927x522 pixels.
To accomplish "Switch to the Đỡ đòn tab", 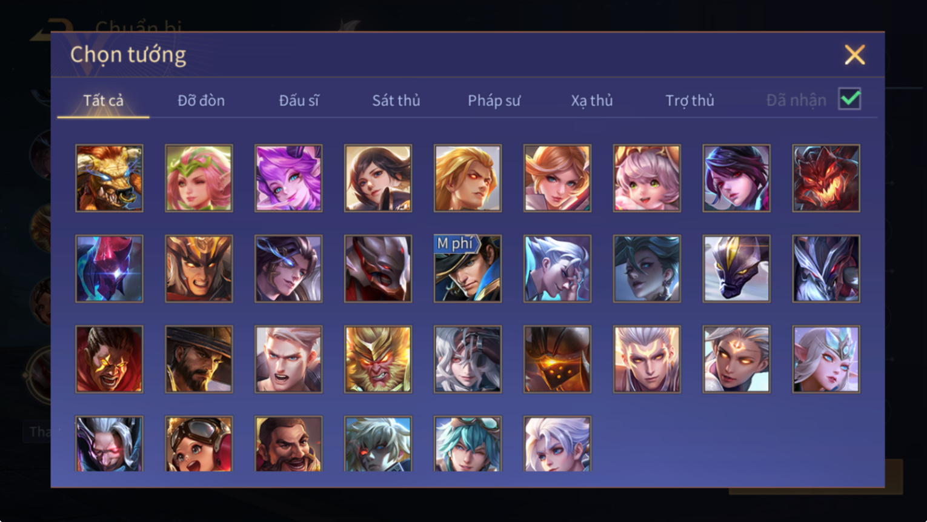I will 201,101.
